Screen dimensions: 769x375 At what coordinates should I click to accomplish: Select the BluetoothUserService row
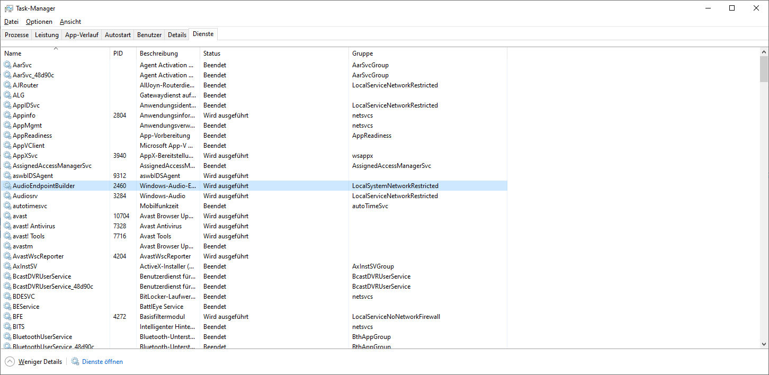point(254,337)
